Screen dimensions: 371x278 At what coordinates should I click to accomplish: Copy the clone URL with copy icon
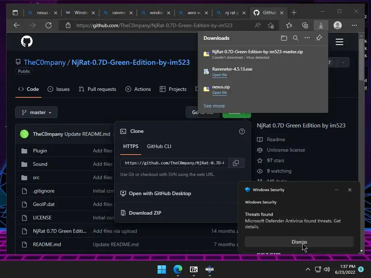click(236, 163)
